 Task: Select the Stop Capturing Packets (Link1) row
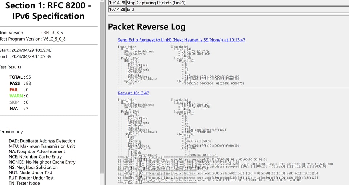click(156, 3)
